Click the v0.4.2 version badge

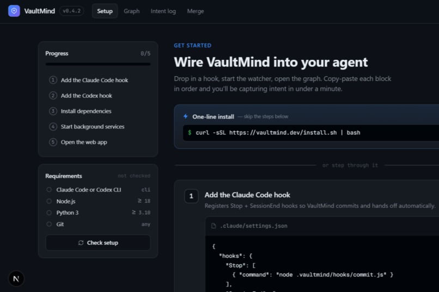point(72,11)
